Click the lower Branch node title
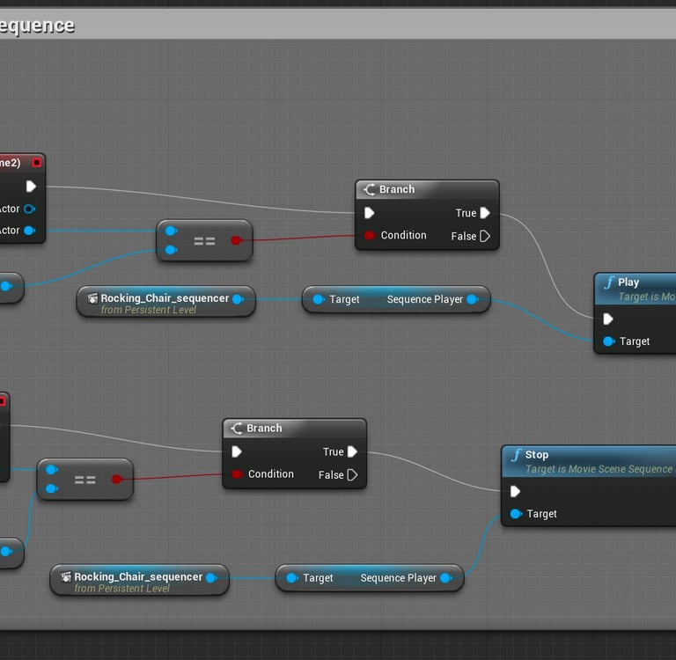The height and width of the screenshot is (660, 676). [264, 428]
